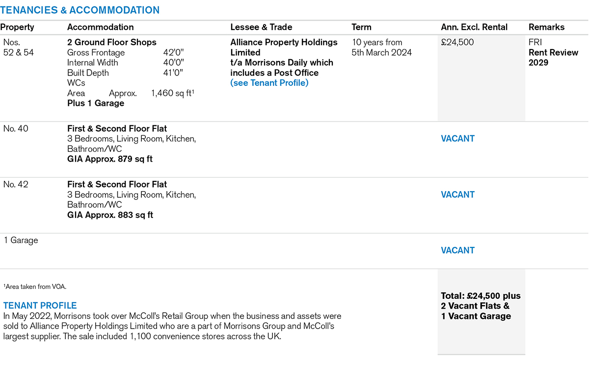Select the VACANT status for No. 42

(457, 194)
